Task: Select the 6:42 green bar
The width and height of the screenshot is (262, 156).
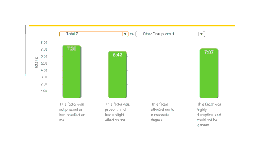Action: point(117,75)
